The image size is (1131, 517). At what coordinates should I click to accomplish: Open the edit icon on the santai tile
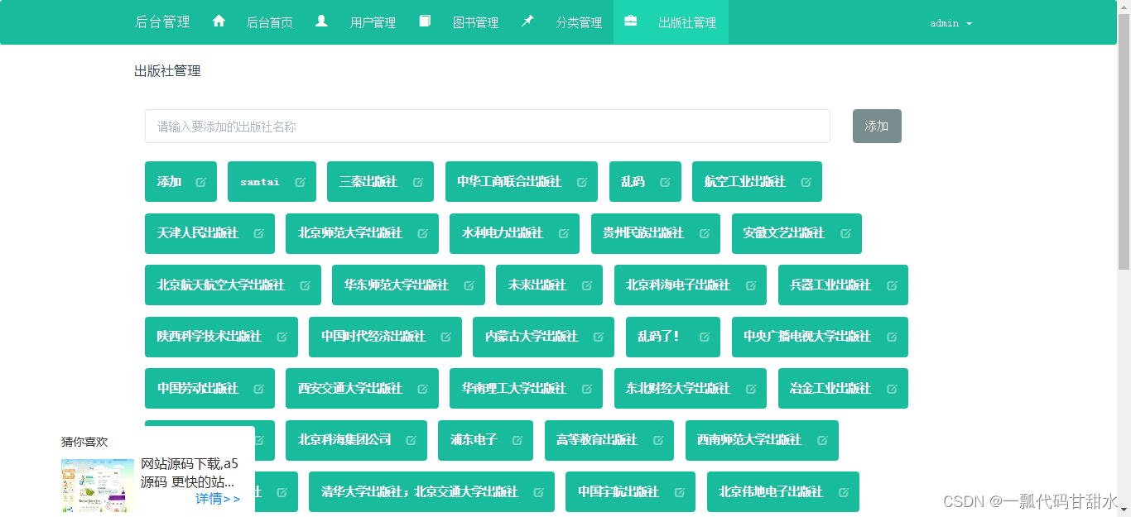tap(299, 181)
